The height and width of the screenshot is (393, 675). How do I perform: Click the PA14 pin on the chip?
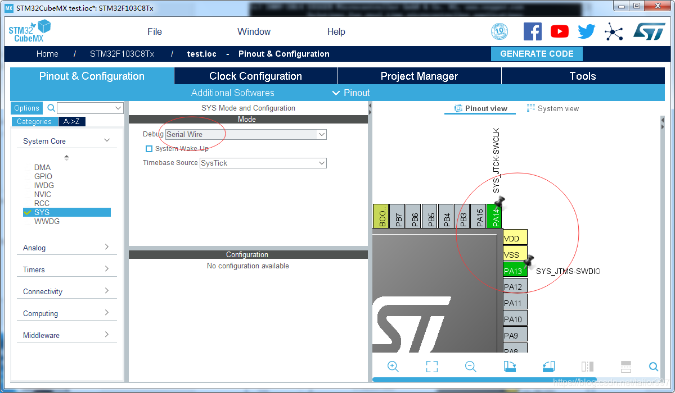point(495,216)
